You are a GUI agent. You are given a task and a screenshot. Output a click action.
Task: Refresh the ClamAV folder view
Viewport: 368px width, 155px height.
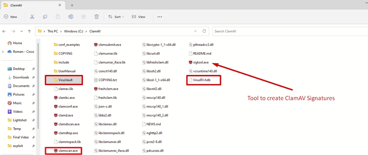[204, 31]
